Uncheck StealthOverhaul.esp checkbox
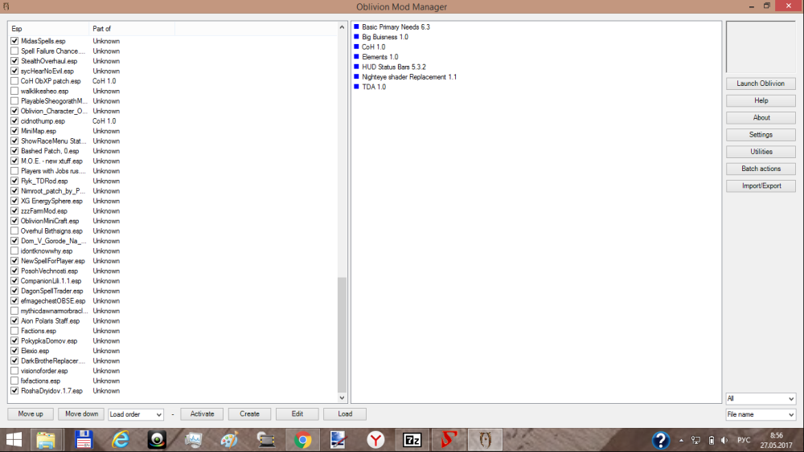 pos(14,61)
